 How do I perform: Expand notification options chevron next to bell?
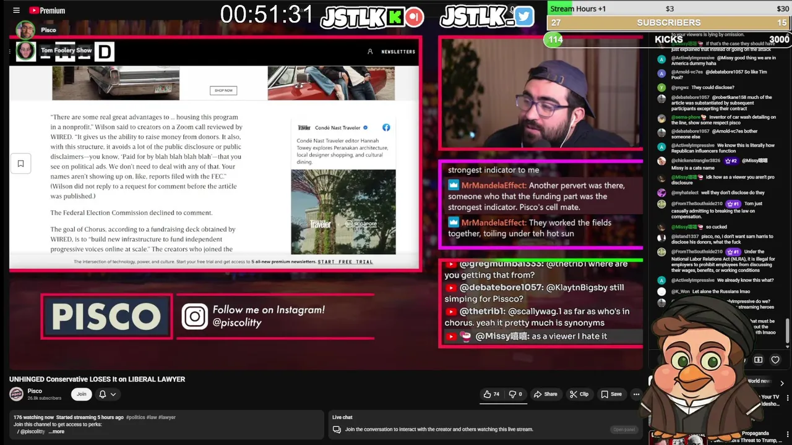point(113,394)
